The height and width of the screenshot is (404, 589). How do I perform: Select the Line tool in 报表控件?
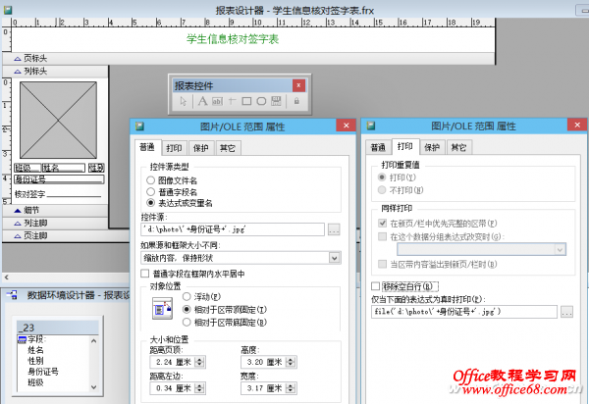(x=232, y=101)
